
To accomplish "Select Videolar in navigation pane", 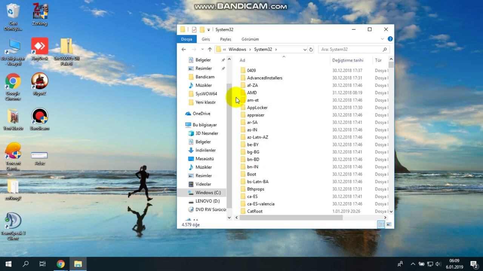I will [x=203, y=184].
